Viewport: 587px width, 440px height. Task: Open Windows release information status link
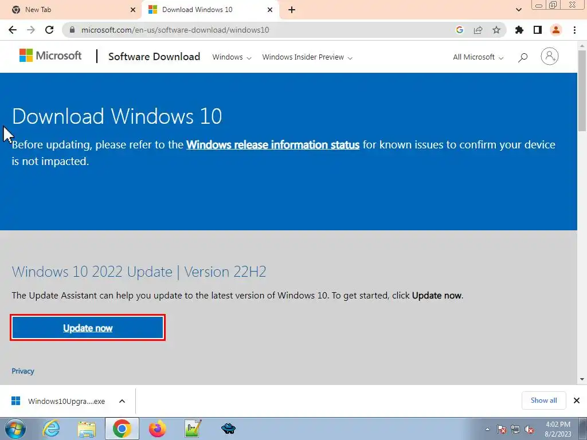coord(273,145)
